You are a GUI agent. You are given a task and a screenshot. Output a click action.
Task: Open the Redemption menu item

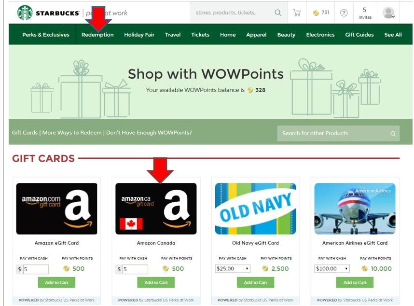click(x=97, y=35)
